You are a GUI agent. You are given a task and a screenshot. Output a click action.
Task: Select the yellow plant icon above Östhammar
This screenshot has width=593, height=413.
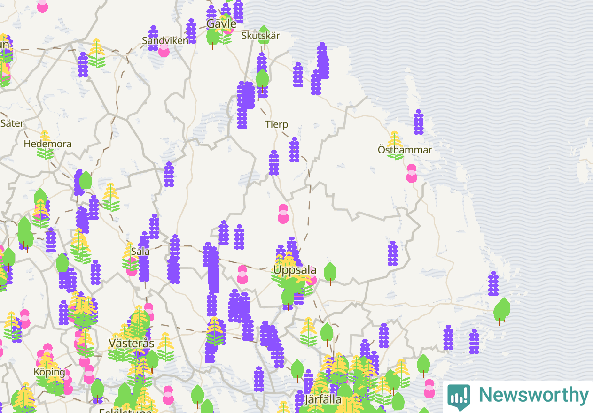395,145
